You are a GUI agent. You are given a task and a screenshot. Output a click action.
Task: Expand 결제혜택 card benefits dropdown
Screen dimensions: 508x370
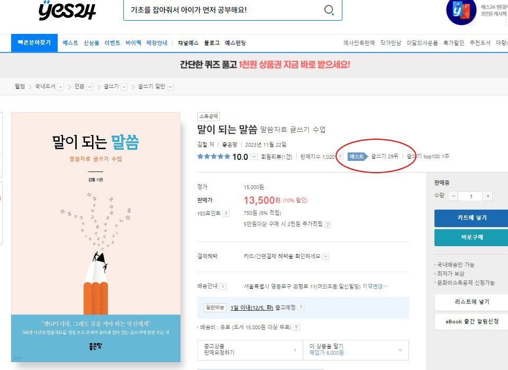[326, 256]
